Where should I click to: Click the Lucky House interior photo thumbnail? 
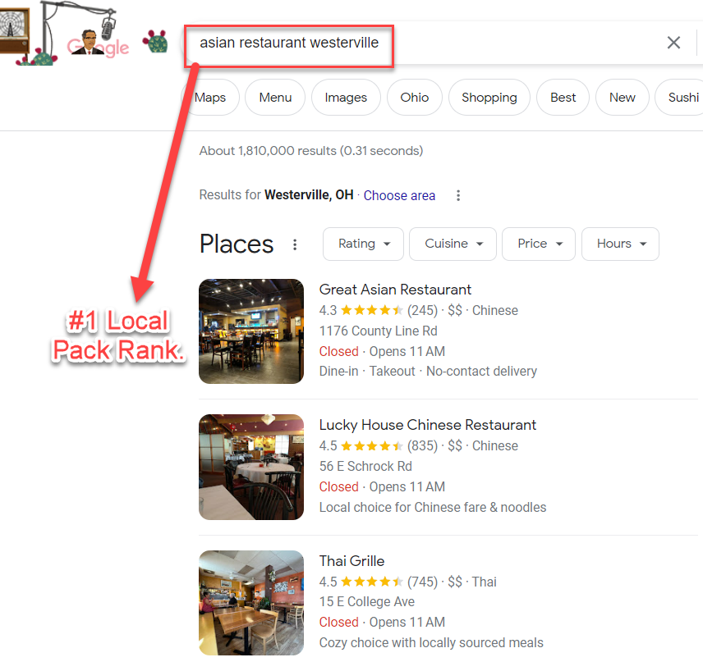pos(251,467)
